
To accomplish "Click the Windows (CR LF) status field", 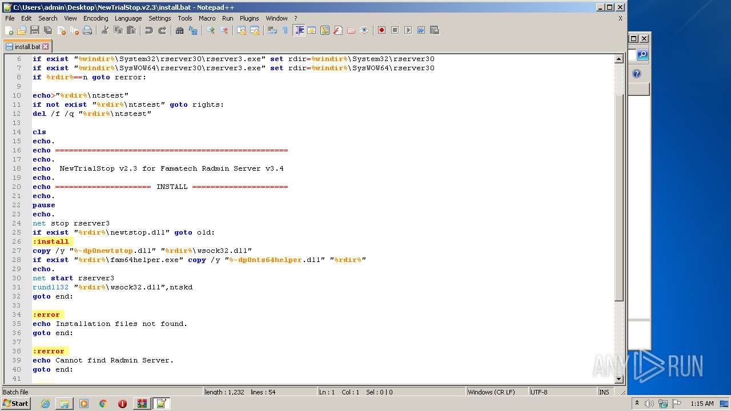I will point(497,392).
